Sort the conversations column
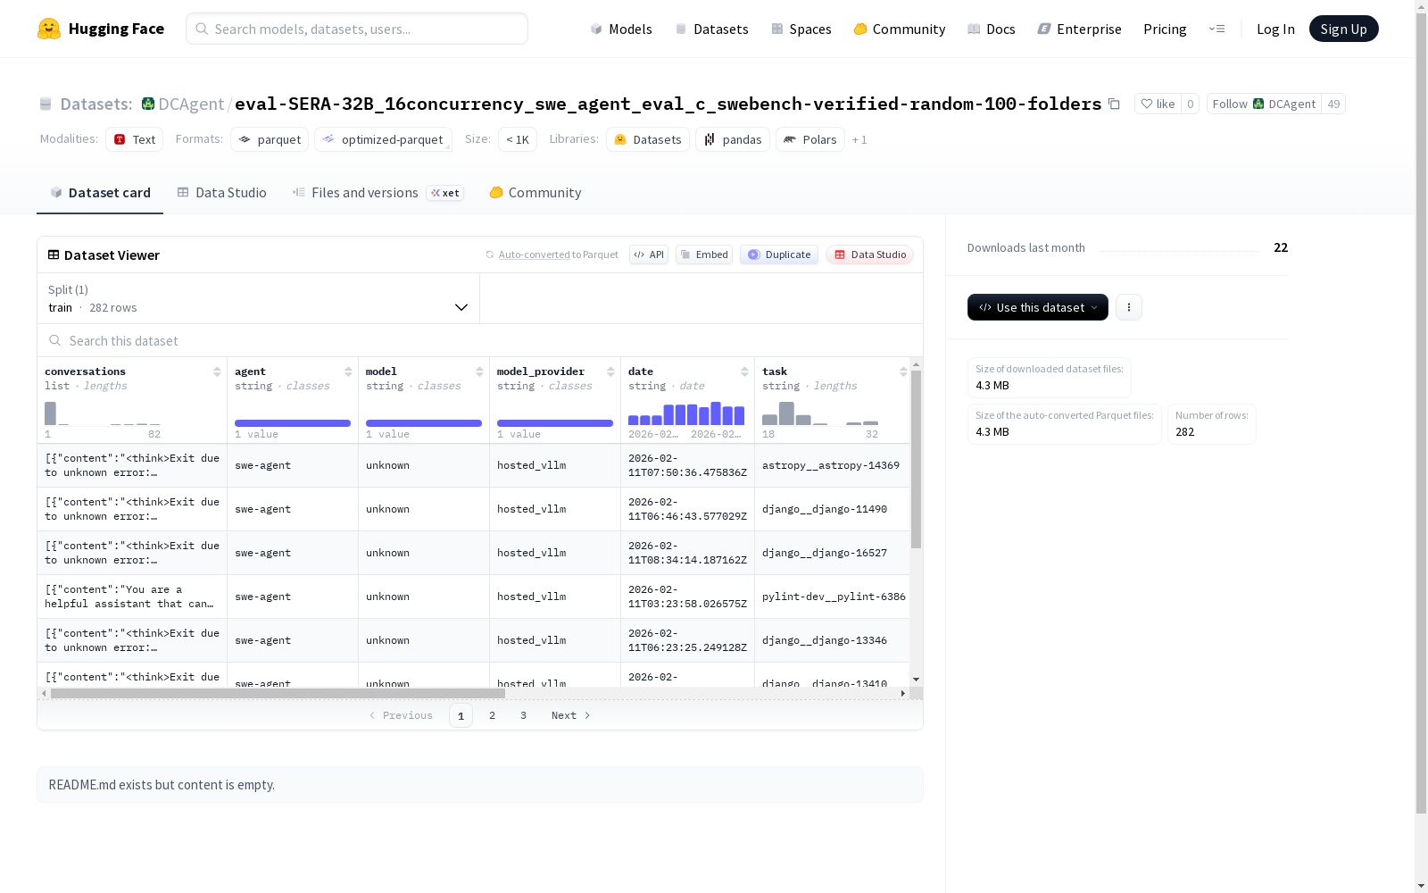 (x=217, y=371)
